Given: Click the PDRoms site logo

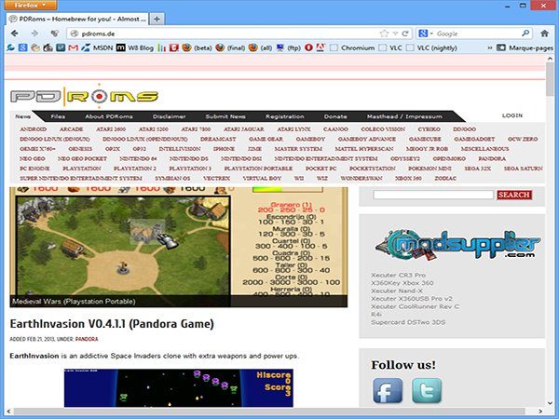Looking at the screenshot, I should (x=84, y=96).
